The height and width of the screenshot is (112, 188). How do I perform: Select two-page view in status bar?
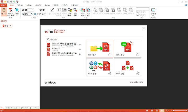tap(152, 110)
